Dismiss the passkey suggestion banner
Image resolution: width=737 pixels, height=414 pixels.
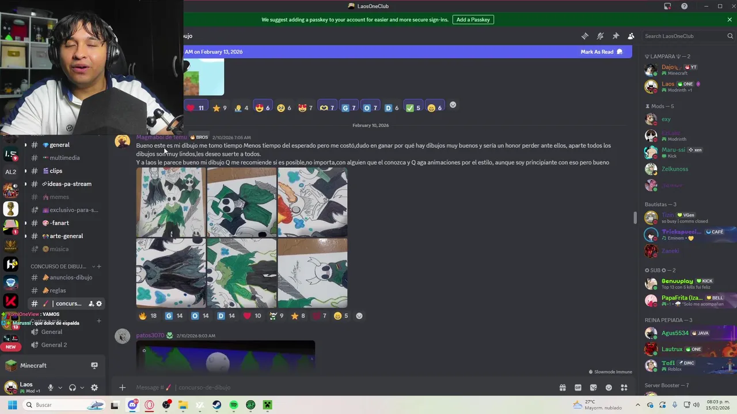pyautogui.click(x=730, y=20)
